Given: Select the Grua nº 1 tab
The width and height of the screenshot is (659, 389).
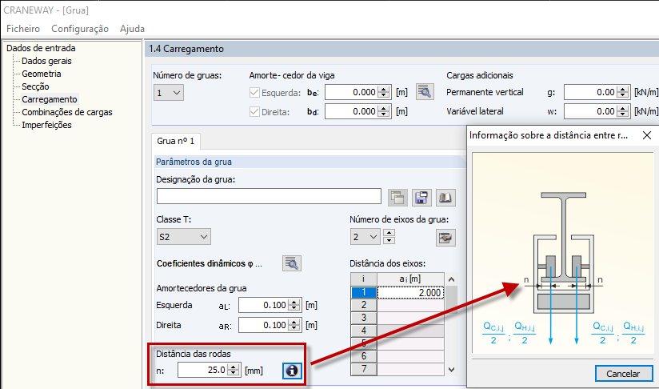Looking at the screenshot, I should pos(176,141).
